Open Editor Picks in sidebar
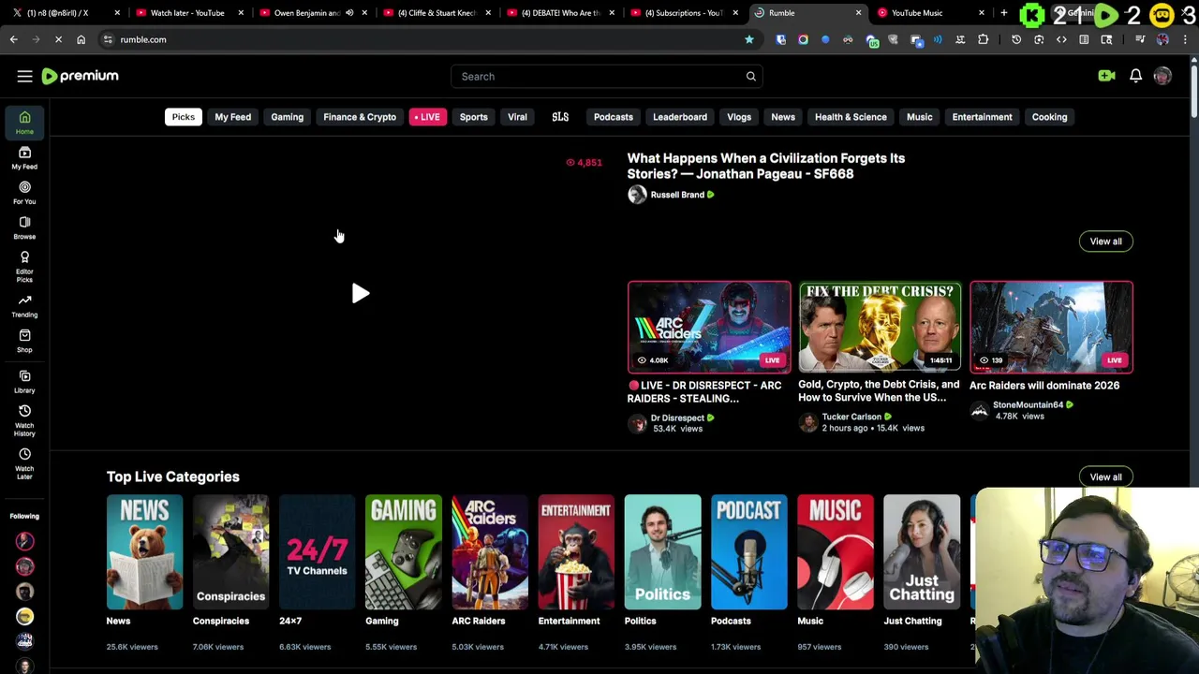This screenshot has height=674, width=1199. click(x=24, y=267)
